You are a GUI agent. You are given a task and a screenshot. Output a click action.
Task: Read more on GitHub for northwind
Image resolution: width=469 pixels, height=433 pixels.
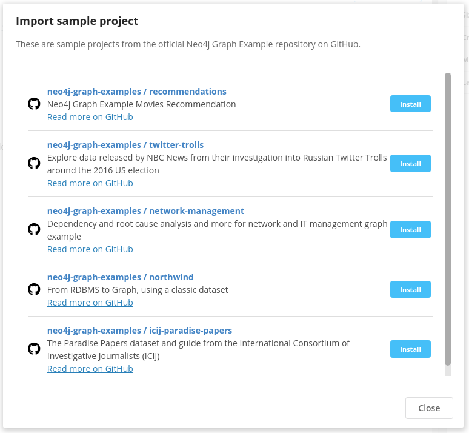tap(90, 303)
